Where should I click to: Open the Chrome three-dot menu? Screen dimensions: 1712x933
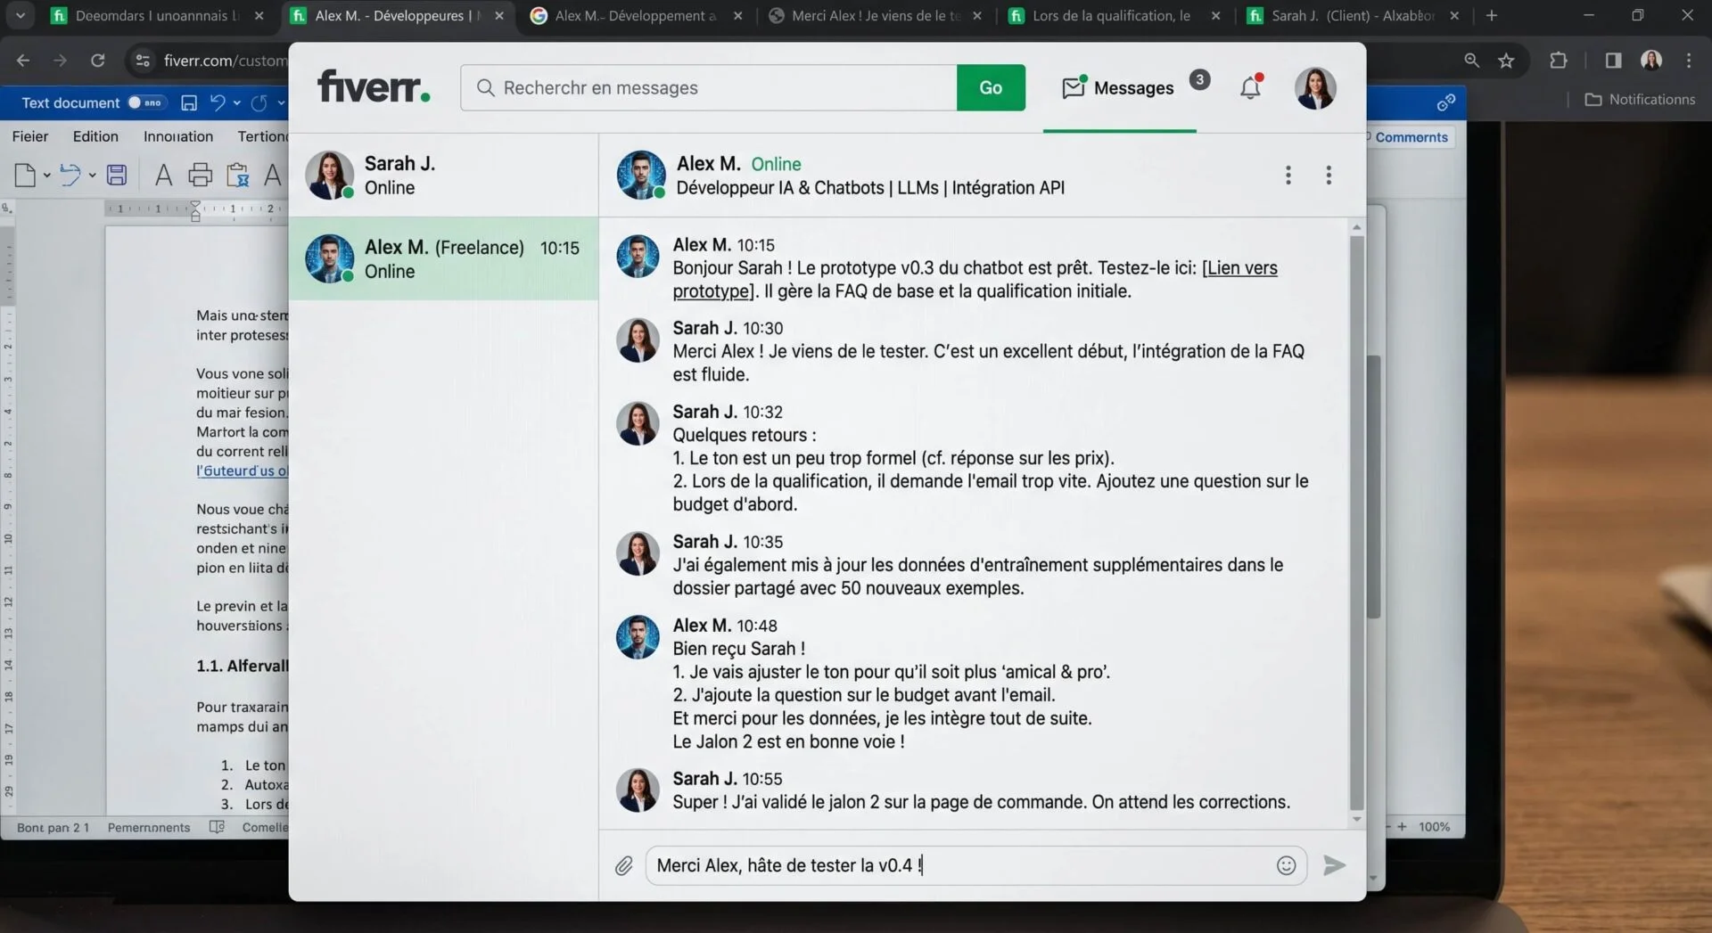(x=1689, y=61)
